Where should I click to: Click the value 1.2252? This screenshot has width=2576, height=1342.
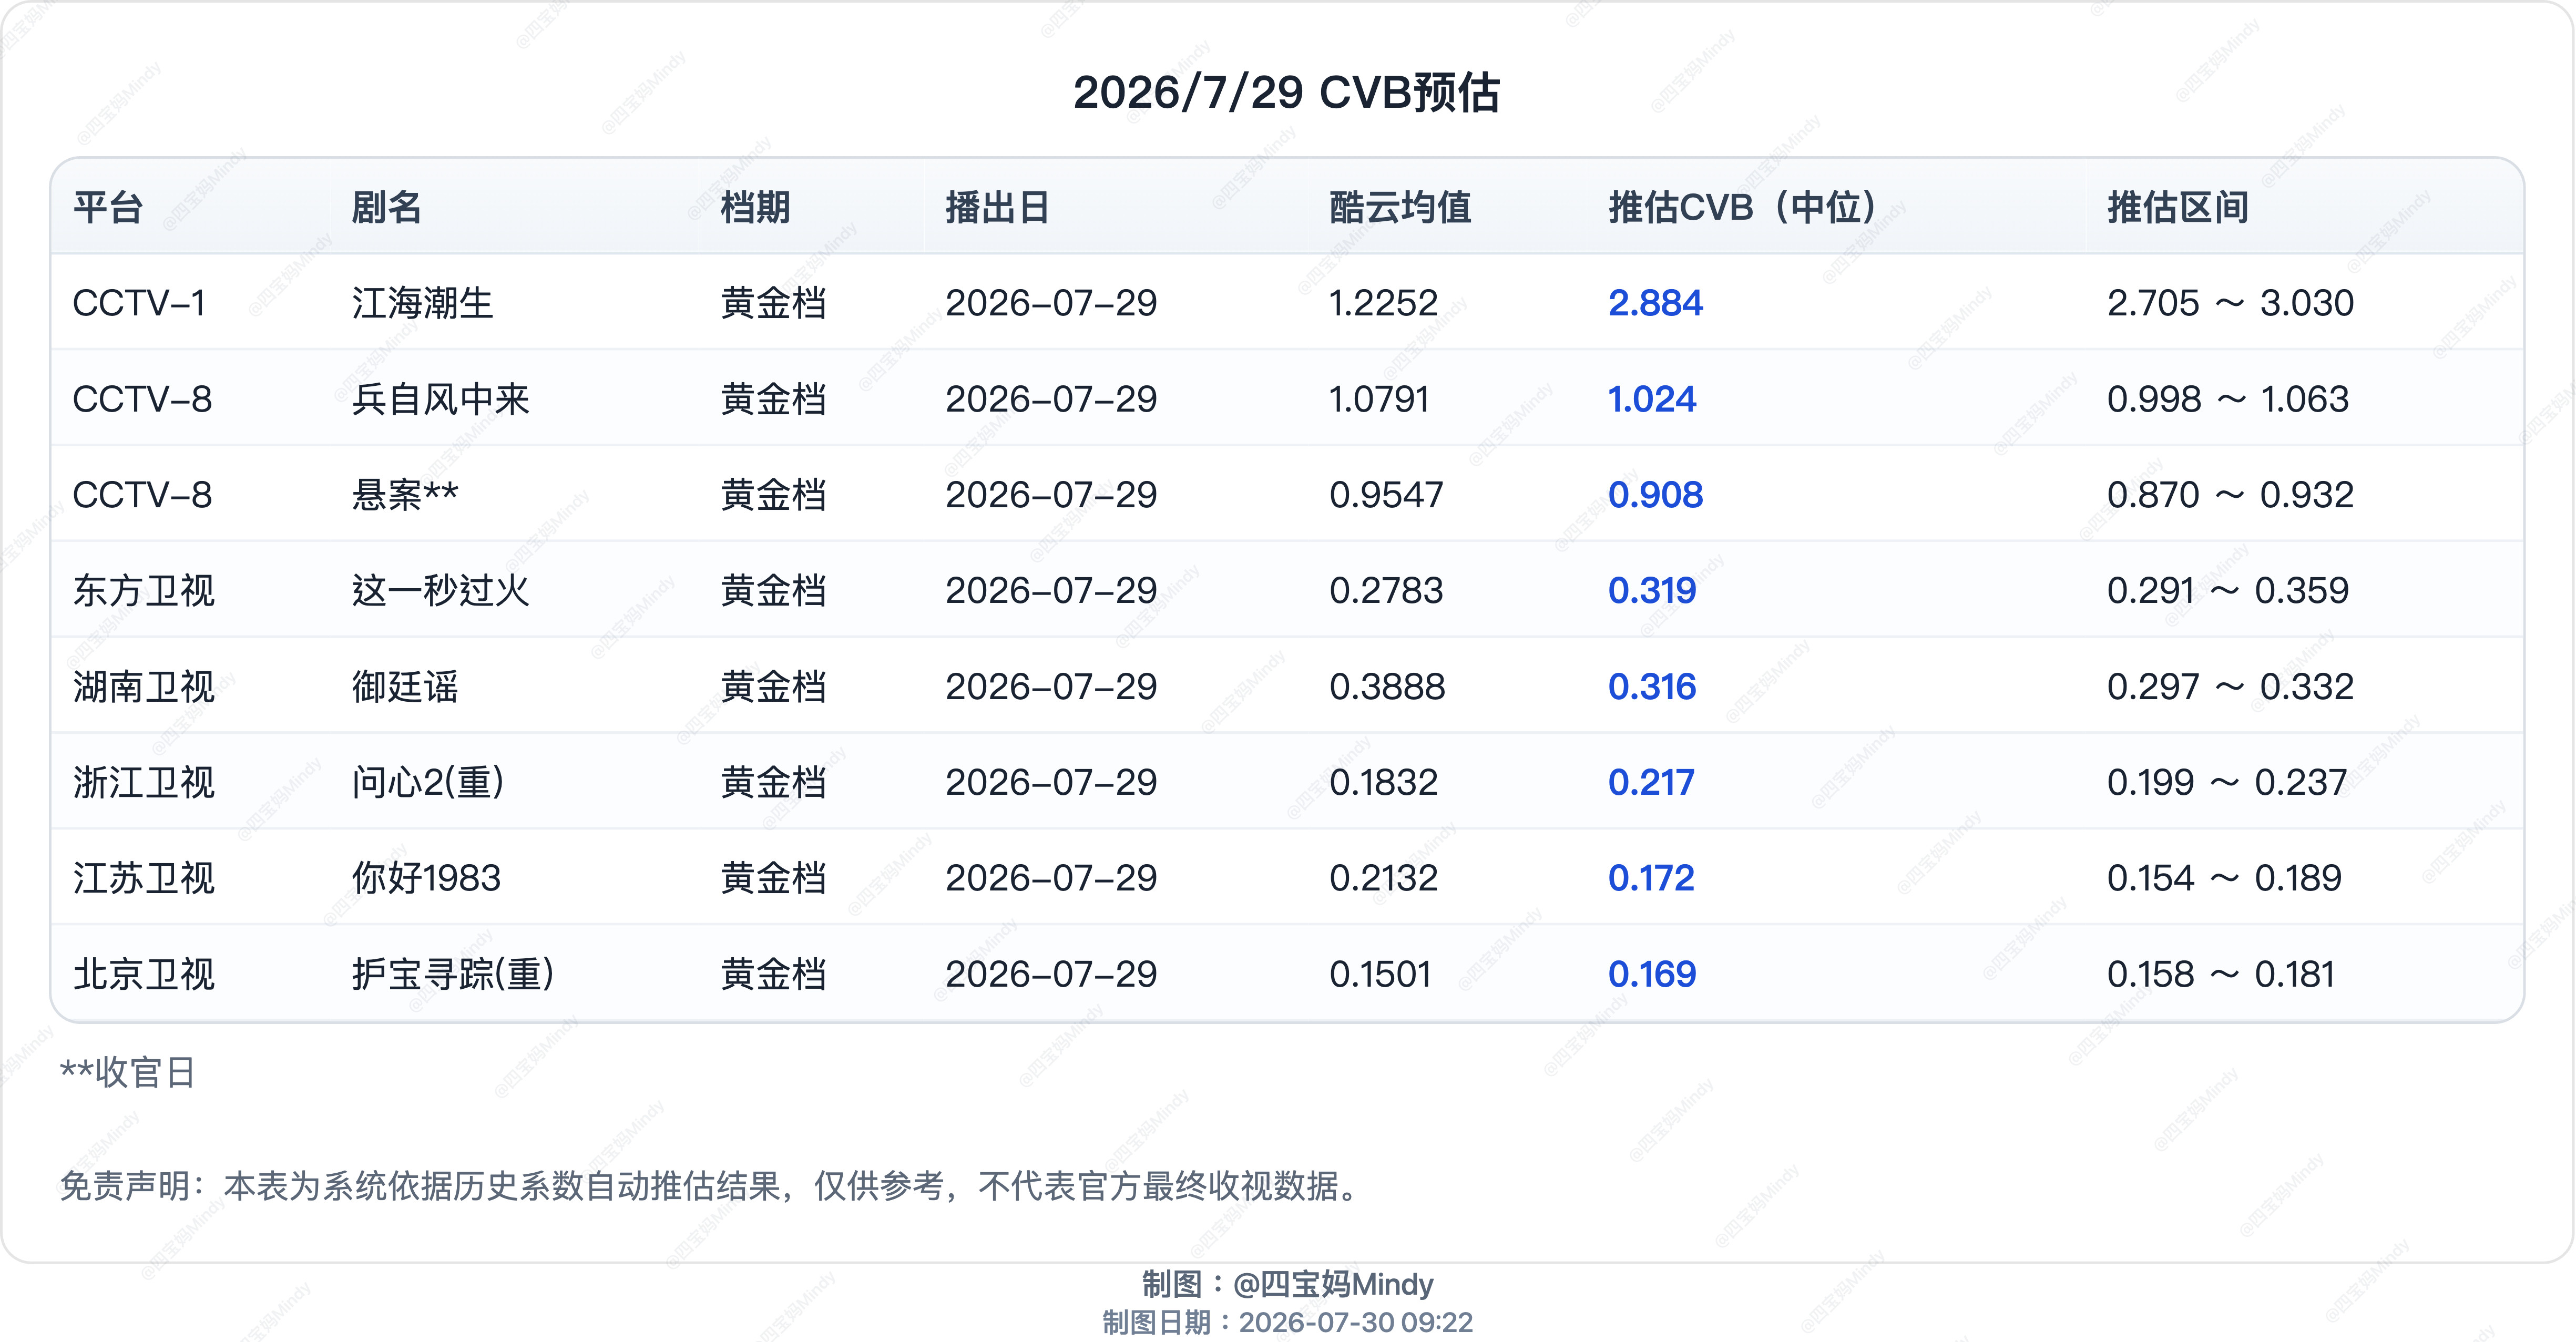point(1383,303)
